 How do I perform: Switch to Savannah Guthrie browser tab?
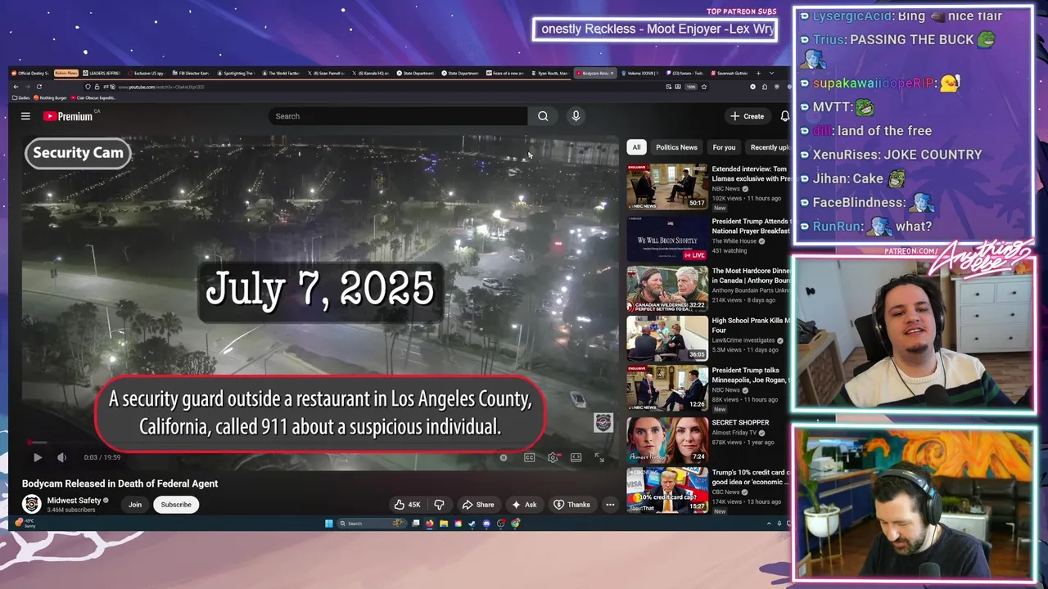(x=730, y=74)
